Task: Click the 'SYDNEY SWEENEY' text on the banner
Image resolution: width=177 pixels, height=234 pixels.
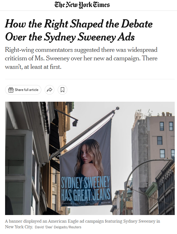Action: pyautogui.click(x=85, y=182)
